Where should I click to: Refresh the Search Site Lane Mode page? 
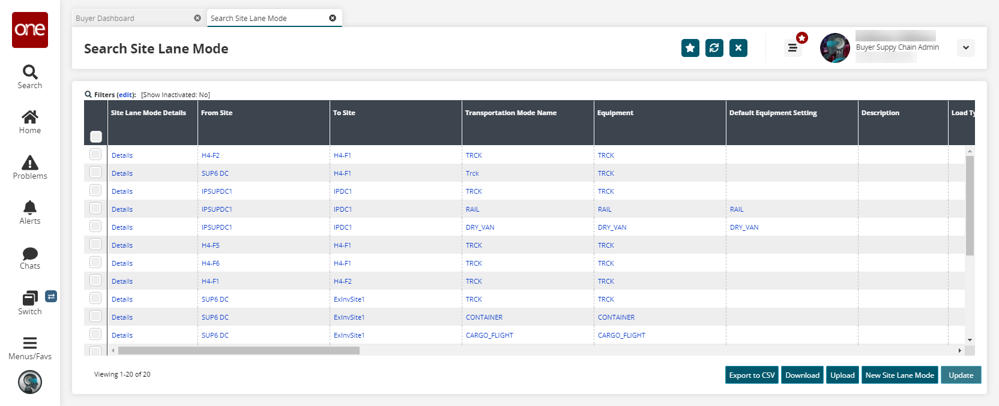tap(714, 48)
